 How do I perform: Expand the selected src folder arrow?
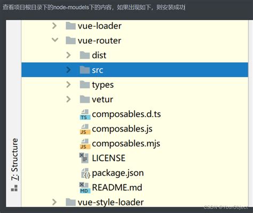pyautogui.click(x=68, y=70)
